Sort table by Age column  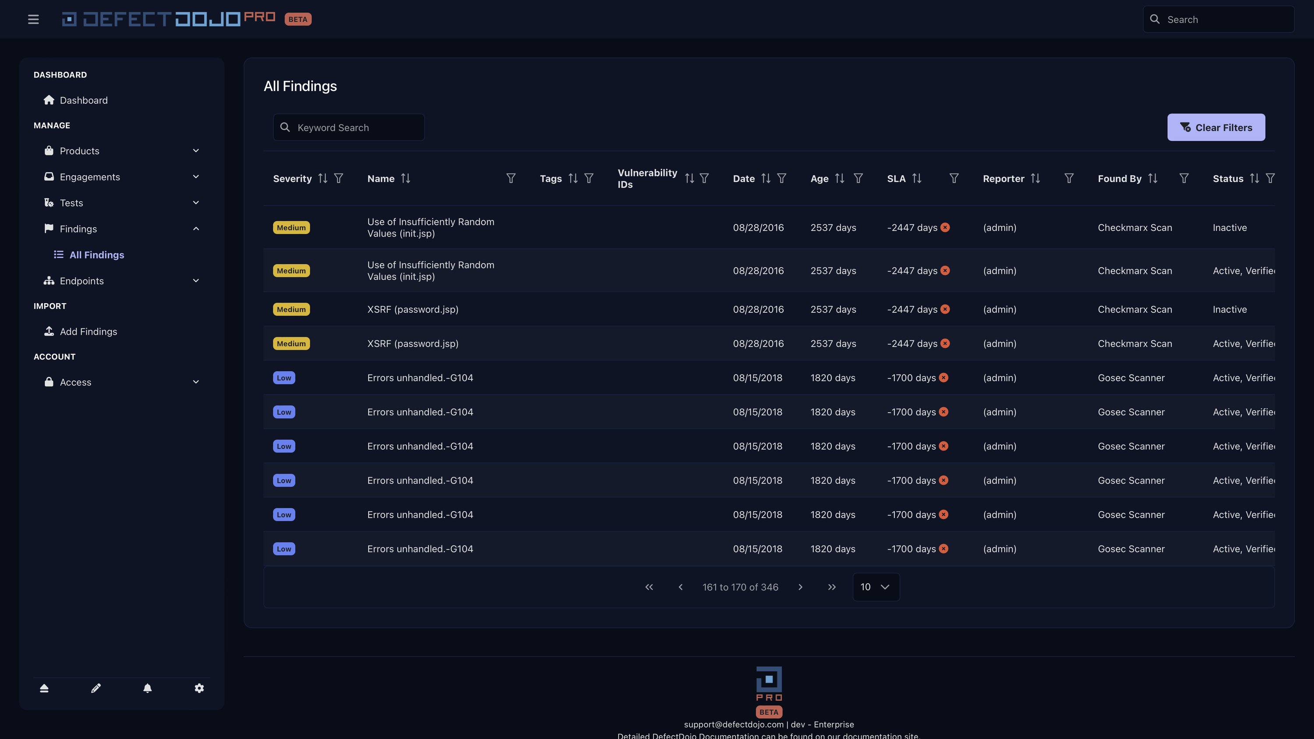pyautogui.click(x=839, y=178)
